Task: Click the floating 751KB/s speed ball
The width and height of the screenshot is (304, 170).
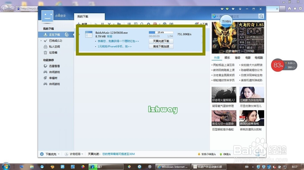Action: point(226,21)
